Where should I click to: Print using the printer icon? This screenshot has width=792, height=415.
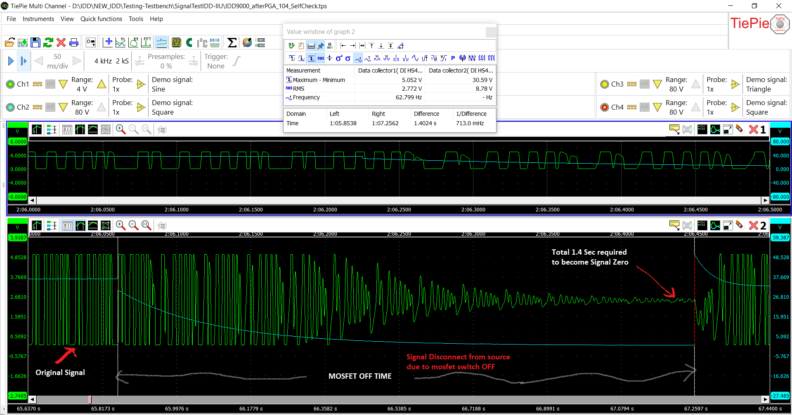[x=74, y=42]
